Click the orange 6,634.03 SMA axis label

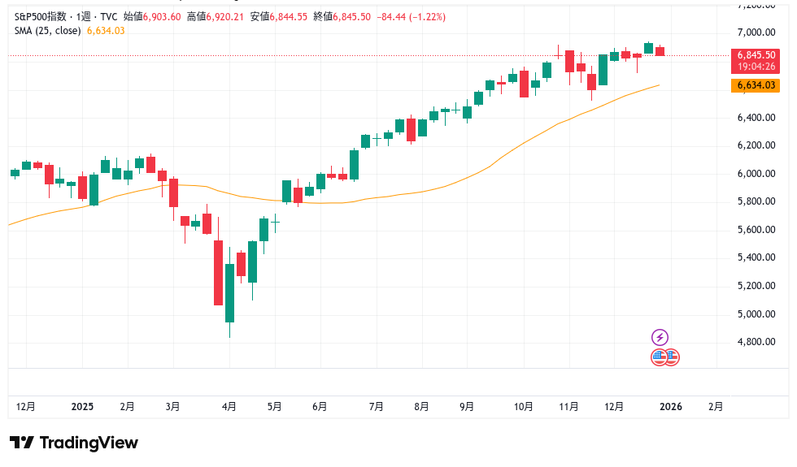point(756,85)
